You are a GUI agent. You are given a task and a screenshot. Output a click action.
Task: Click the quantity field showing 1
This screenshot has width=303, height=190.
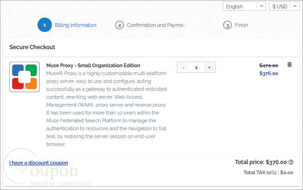tap(196, 68)
